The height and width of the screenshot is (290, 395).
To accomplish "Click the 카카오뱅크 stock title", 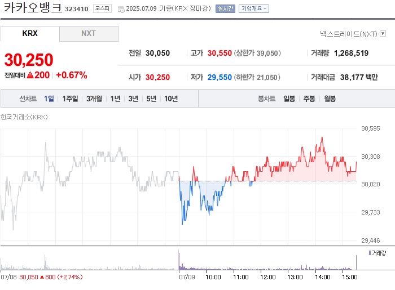I will click(33, 7).
